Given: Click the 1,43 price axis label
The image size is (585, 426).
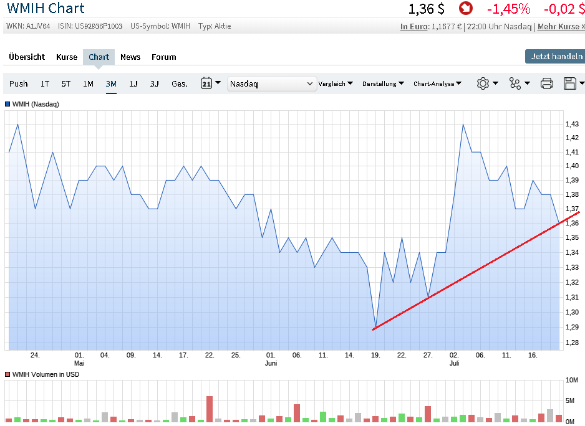Looking at the screenshot, I should point(572,124).
